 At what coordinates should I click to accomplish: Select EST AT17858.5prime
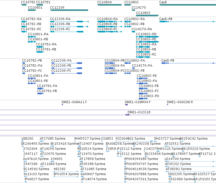[x=81, y=161]
